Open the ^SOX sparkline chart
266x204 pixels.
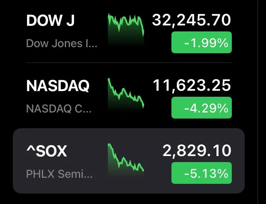[126, 158]
